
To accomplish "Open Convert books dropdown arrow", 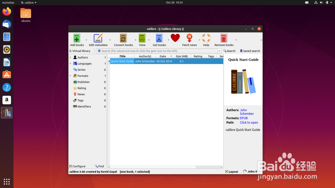I will coord(135,40).
